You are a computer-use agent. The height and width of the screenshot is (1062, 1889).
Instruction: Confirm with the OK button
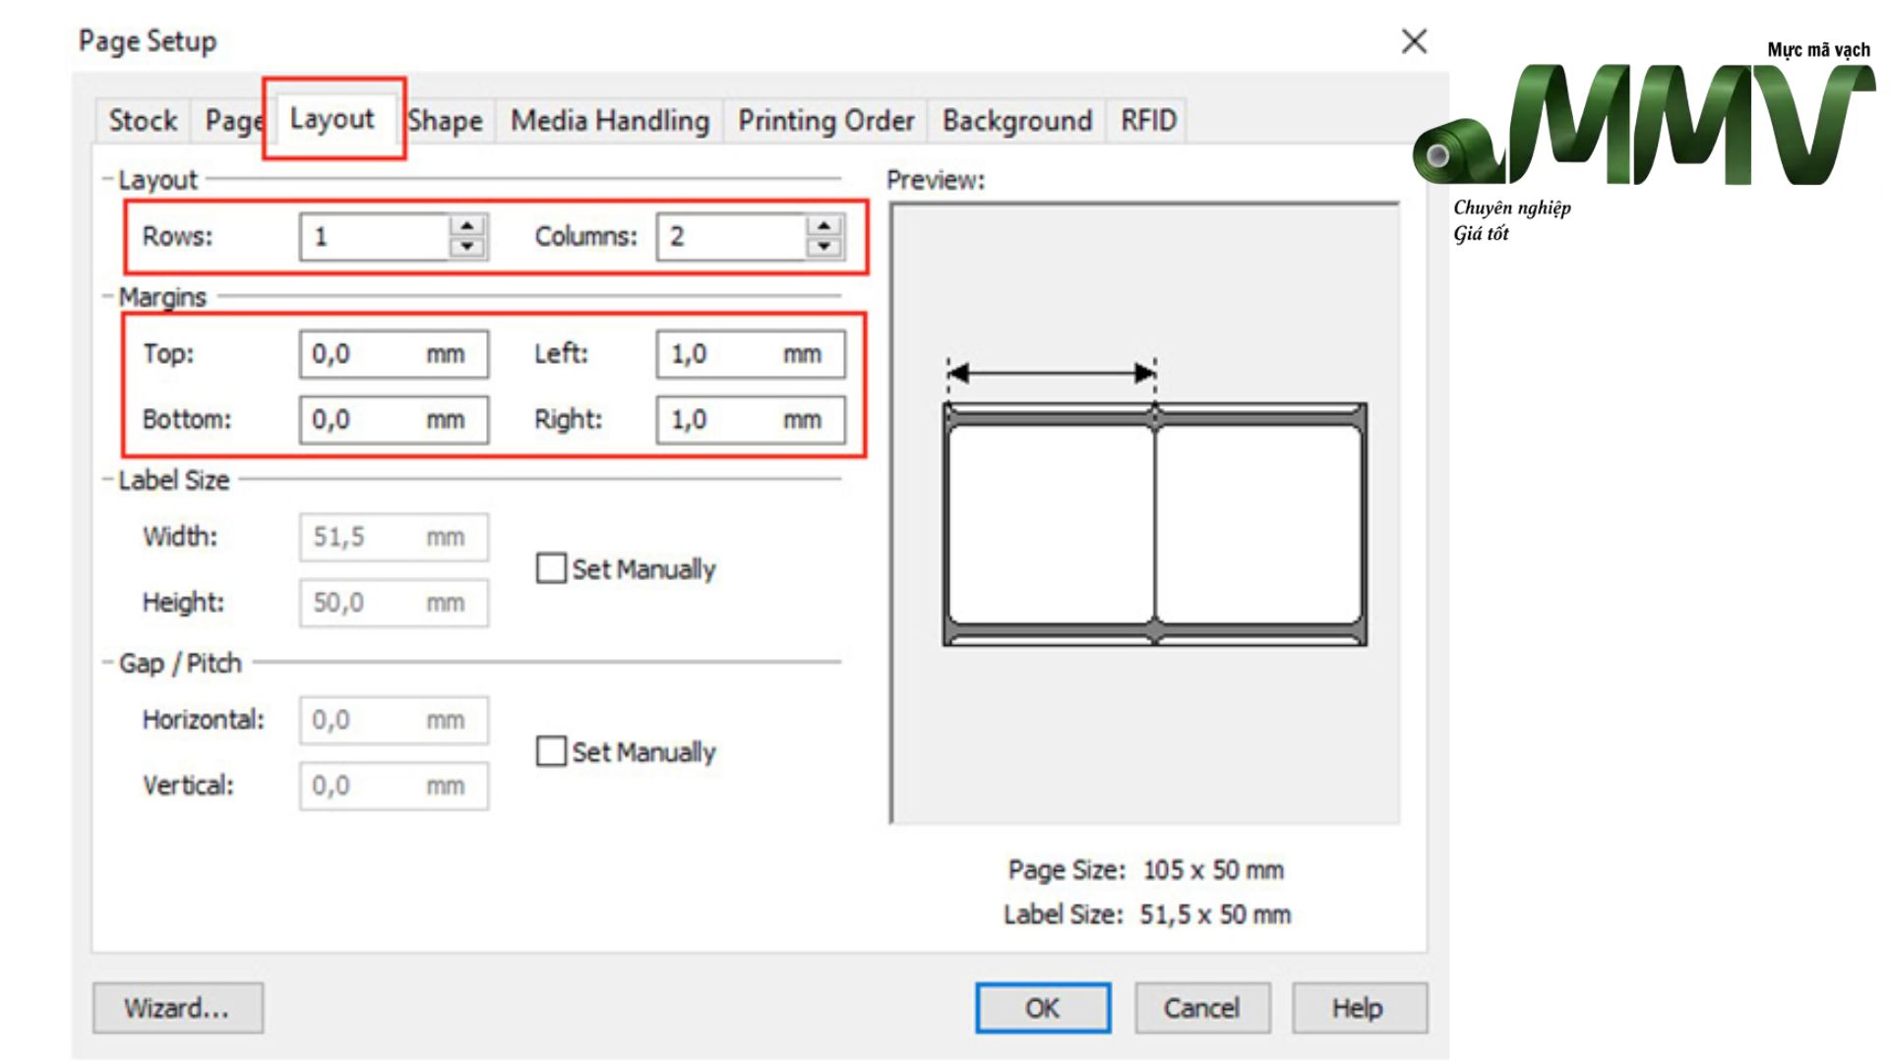coord(1043,1008)
